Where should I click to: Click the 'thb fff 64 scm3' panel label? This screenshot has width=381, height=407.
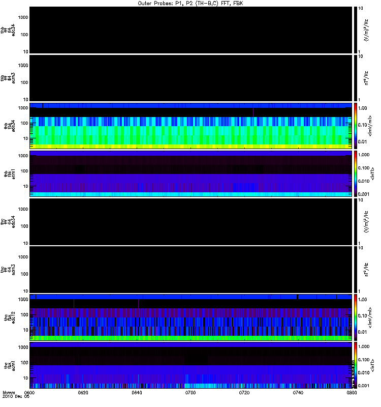(8, 78)
